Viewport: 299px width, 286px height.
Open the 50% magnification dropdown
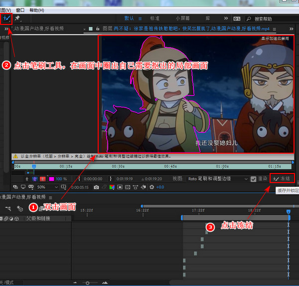[47, 187]
